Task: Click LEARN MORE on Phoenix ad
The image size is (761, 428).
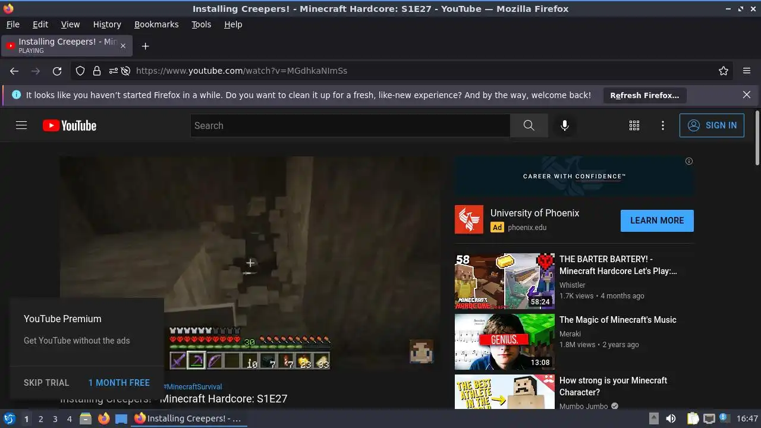Action: point(657,221)
